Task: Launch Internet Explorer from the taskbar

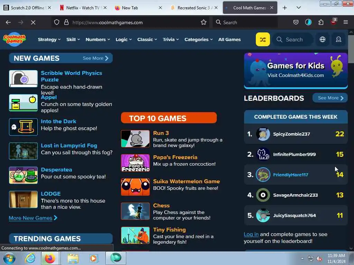Action: 30,258
